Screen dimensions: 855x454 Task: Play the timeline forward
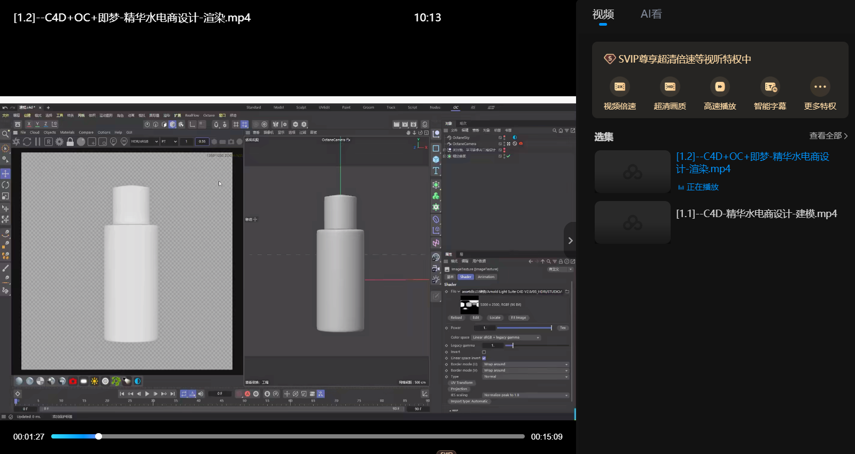click(147, 394)
